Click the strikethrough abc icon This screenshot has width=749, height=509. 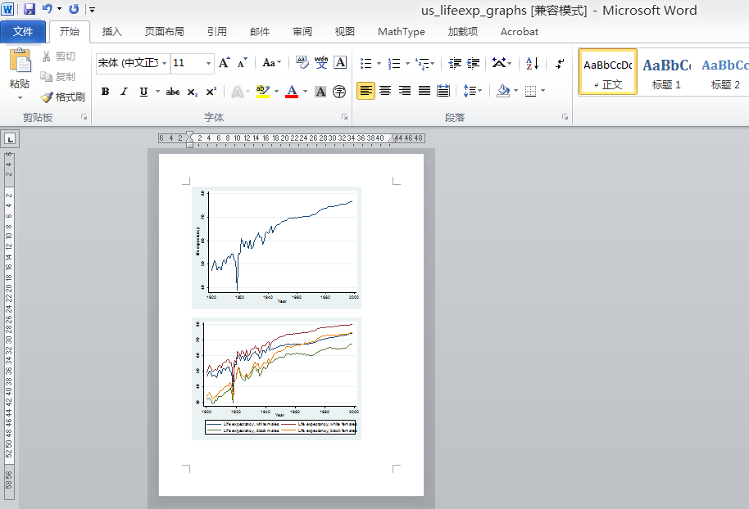pyautogui.click(x=172, y=92)
